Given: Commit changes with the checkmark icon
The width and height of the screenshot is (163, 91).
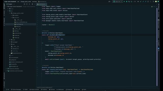Looking at the screenshot, I should 143,2.
